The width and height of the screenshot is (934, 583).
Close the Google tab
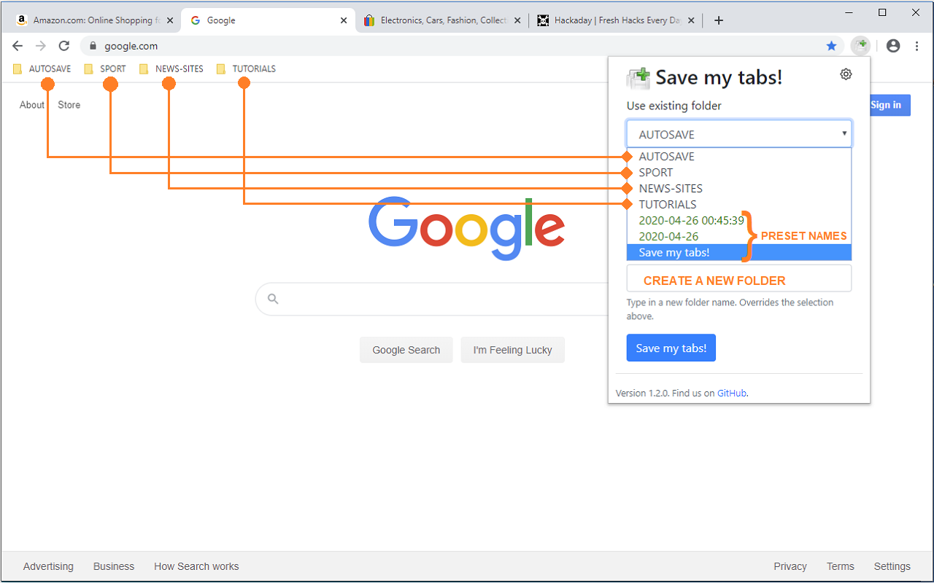tap(344, 20)
